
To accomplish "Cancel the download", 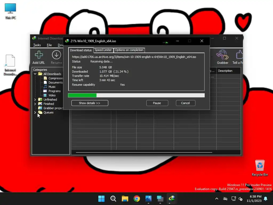I will (x=186, y=103).
